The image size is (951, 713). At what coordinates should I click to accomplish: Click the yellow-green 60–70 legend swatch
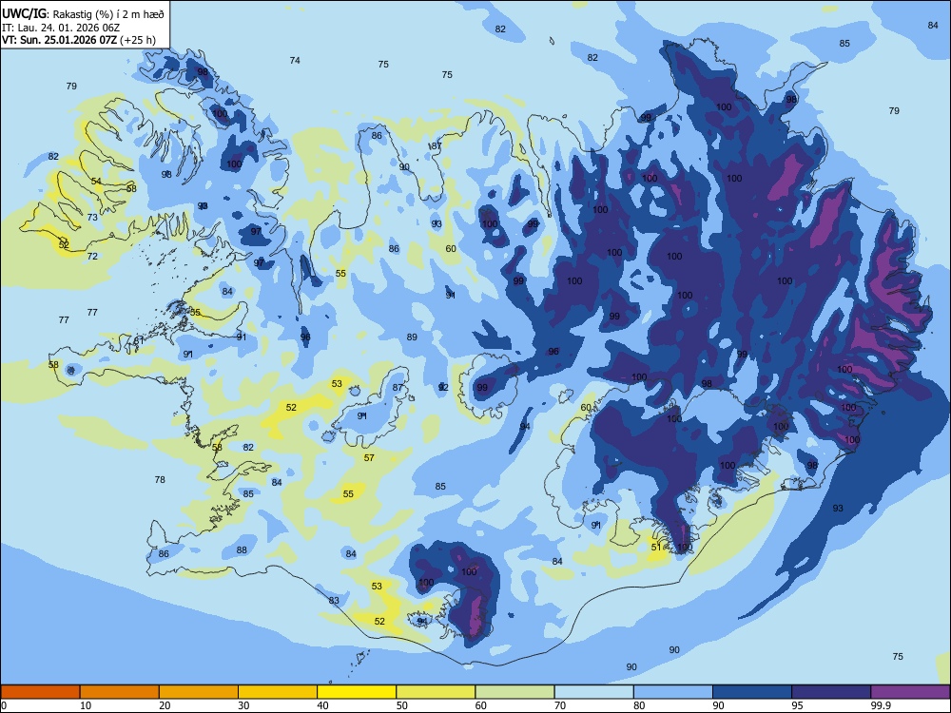pos(514,692)
